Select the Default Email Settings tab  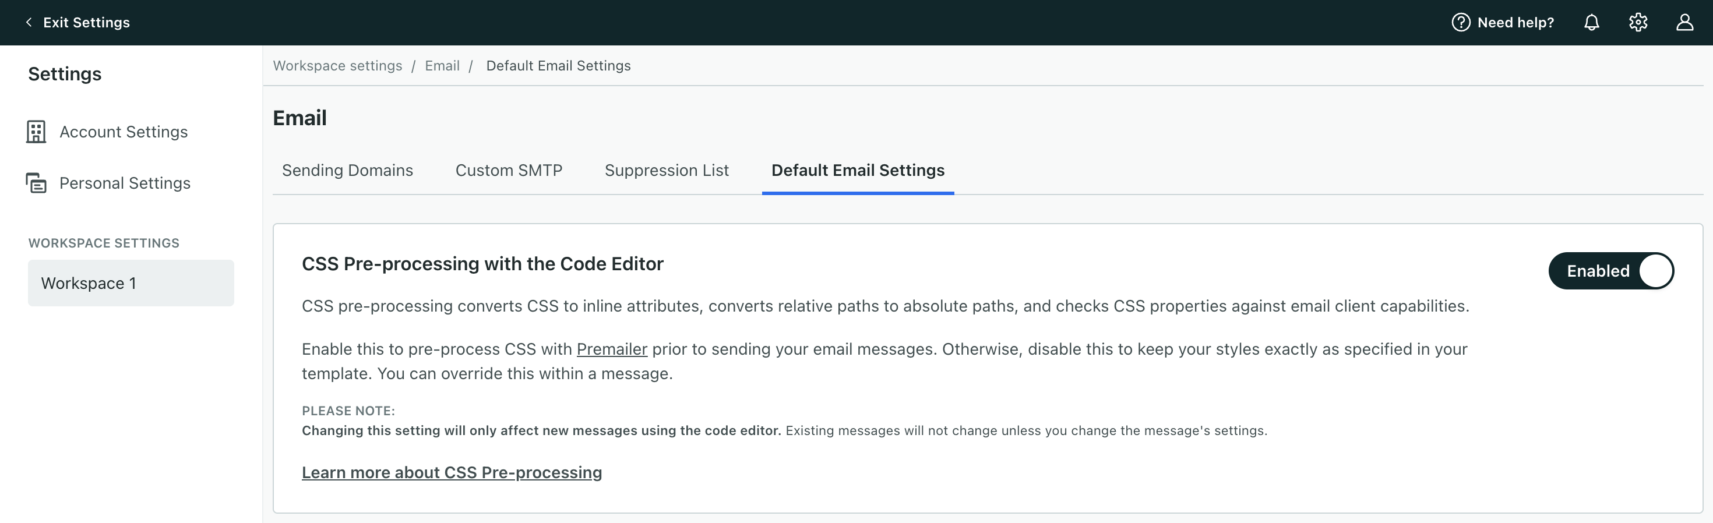coord(857,171)
